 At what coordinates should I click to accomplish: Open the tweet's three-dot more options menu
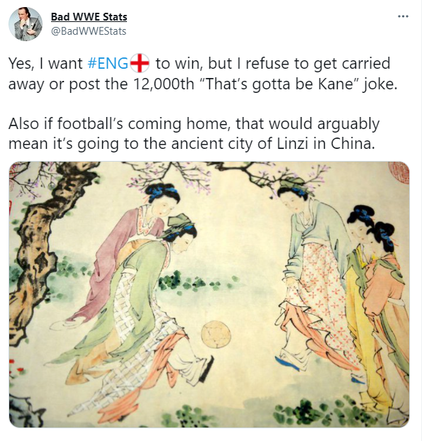point(403,16)
